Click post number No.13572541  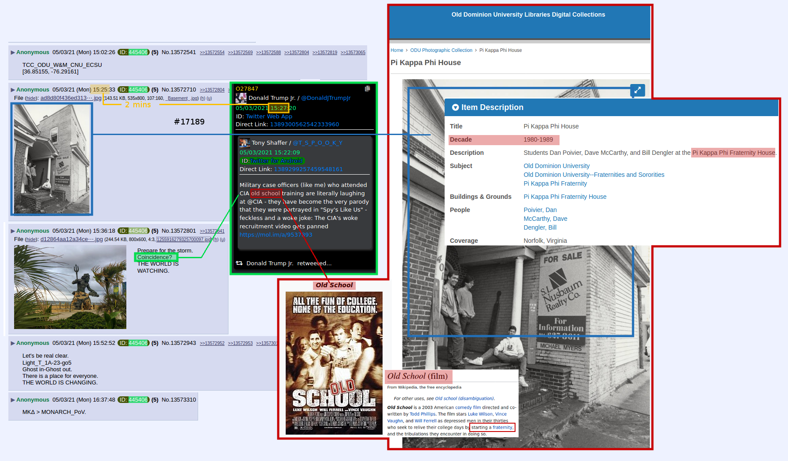tap(179, 52)
